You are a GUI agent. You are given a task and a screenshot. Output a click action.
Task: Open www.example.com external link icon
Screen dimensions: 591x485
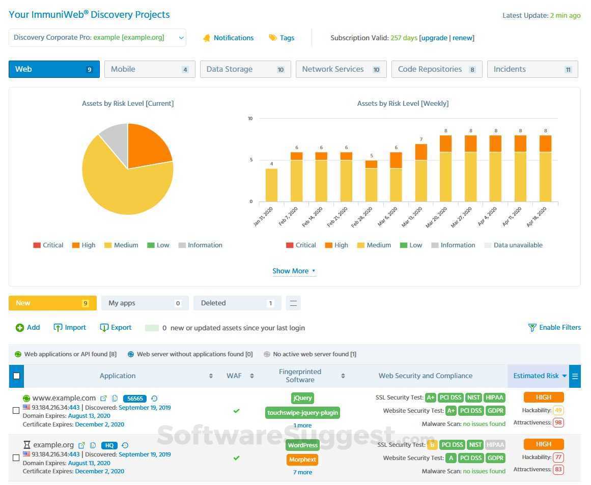[x=103, y=398]
